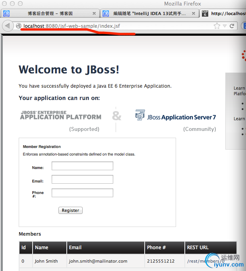Open the /rest/members/0 REST URL link
Image resolution: width=246 pixels, height=271 pixels.
click(x=206, y=261)
